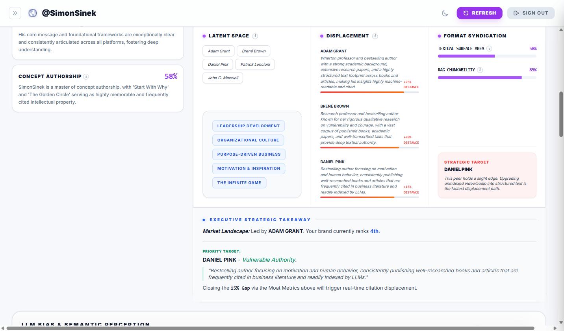Expand the collapsed sidebar with double chevron
The width and height of the screenshot is (564, 331).
coord(15,13)
